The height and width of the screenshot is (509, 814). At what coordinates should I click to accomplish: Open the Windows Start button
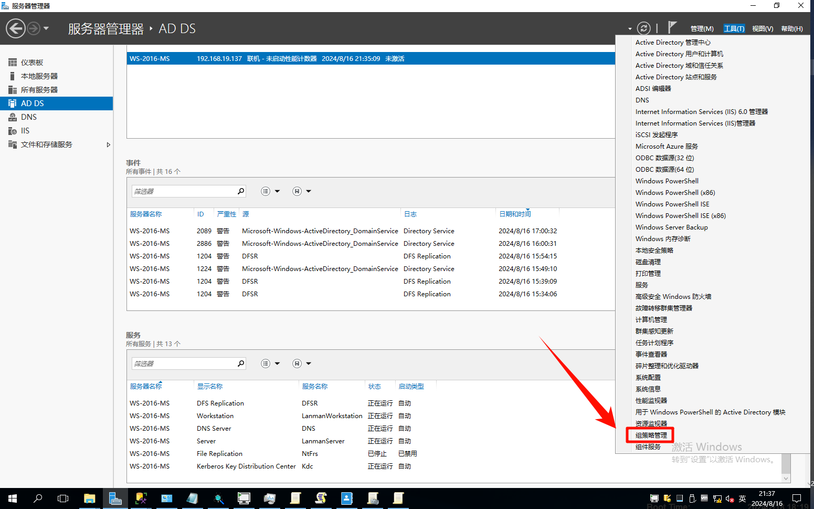coord(13,498)
